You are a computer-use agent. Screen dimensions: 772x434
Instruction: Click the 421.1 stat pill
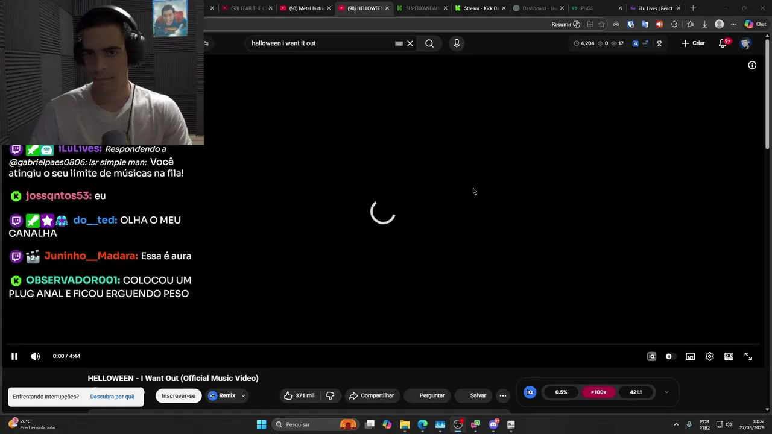click(x=636, y=392)
